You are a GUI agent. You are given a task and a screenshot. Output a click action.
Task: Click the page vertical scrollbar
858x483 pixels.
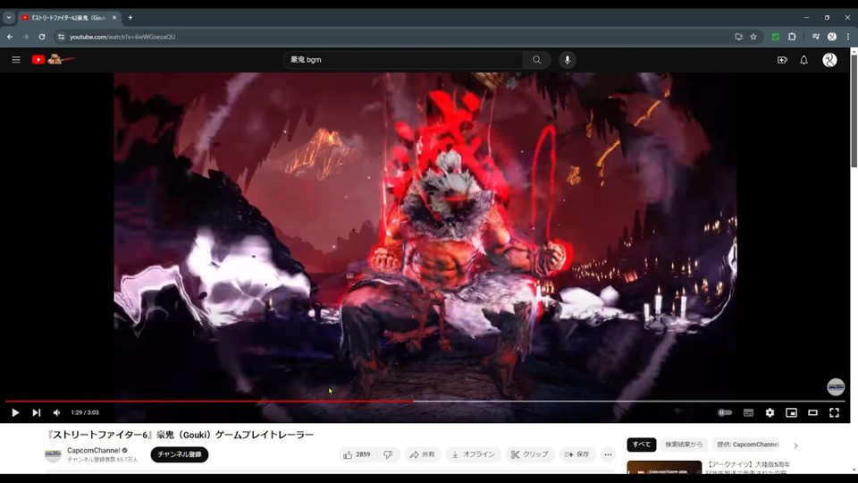[854, 109]
